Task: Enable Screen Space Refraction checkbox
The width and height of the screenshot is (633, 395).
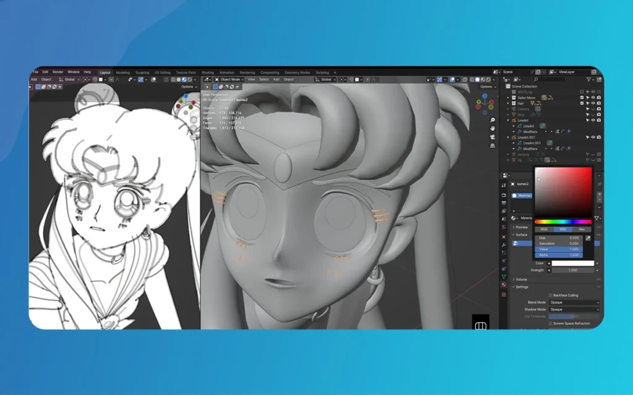Action: (551, 323)
